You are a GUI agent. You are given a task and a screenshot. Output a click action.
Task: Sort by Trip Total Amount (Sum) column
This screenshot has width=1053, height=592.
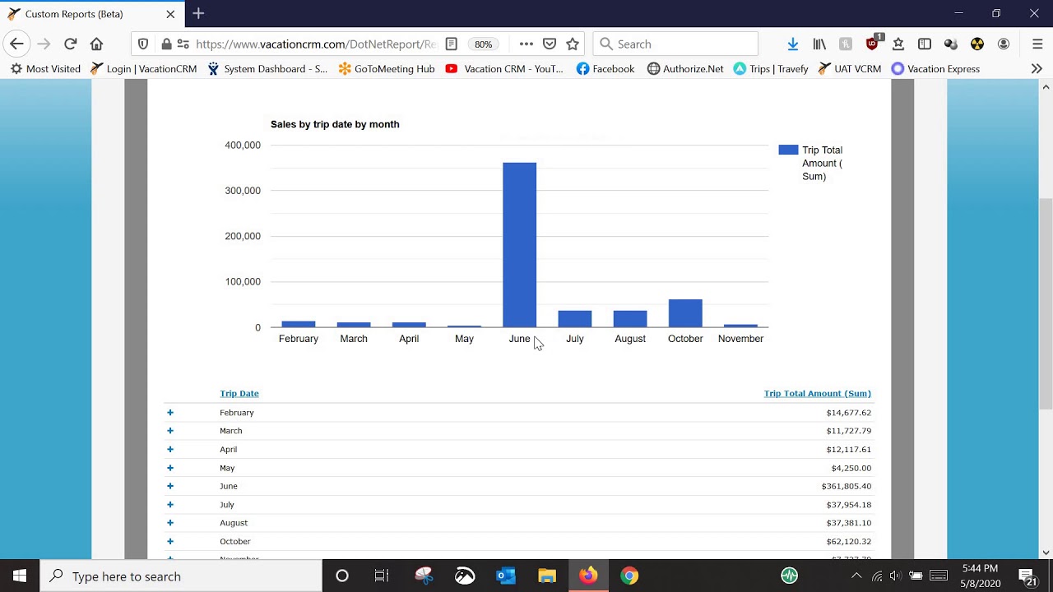817,394
